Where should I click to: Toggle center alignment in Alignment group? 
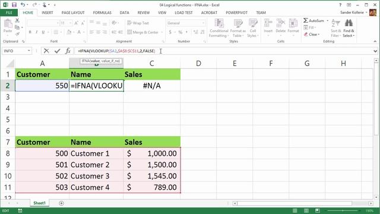click(98, 32)
